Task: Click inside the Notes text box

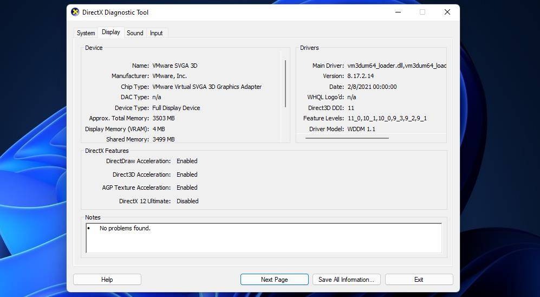Action: (x=264, y=238)
